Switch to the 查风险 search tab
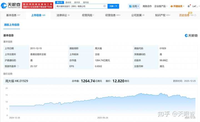This screenshot has width=200, height=122. (x=86, y=2)
